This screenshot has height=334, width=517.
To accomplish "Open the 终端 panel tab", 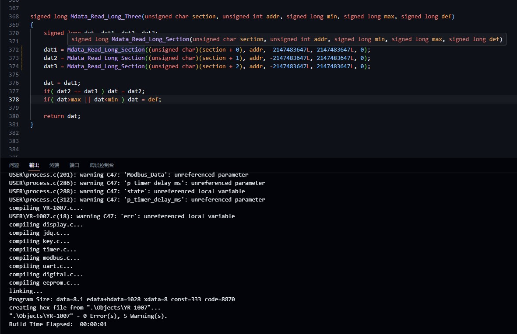I will click(54, 165).
